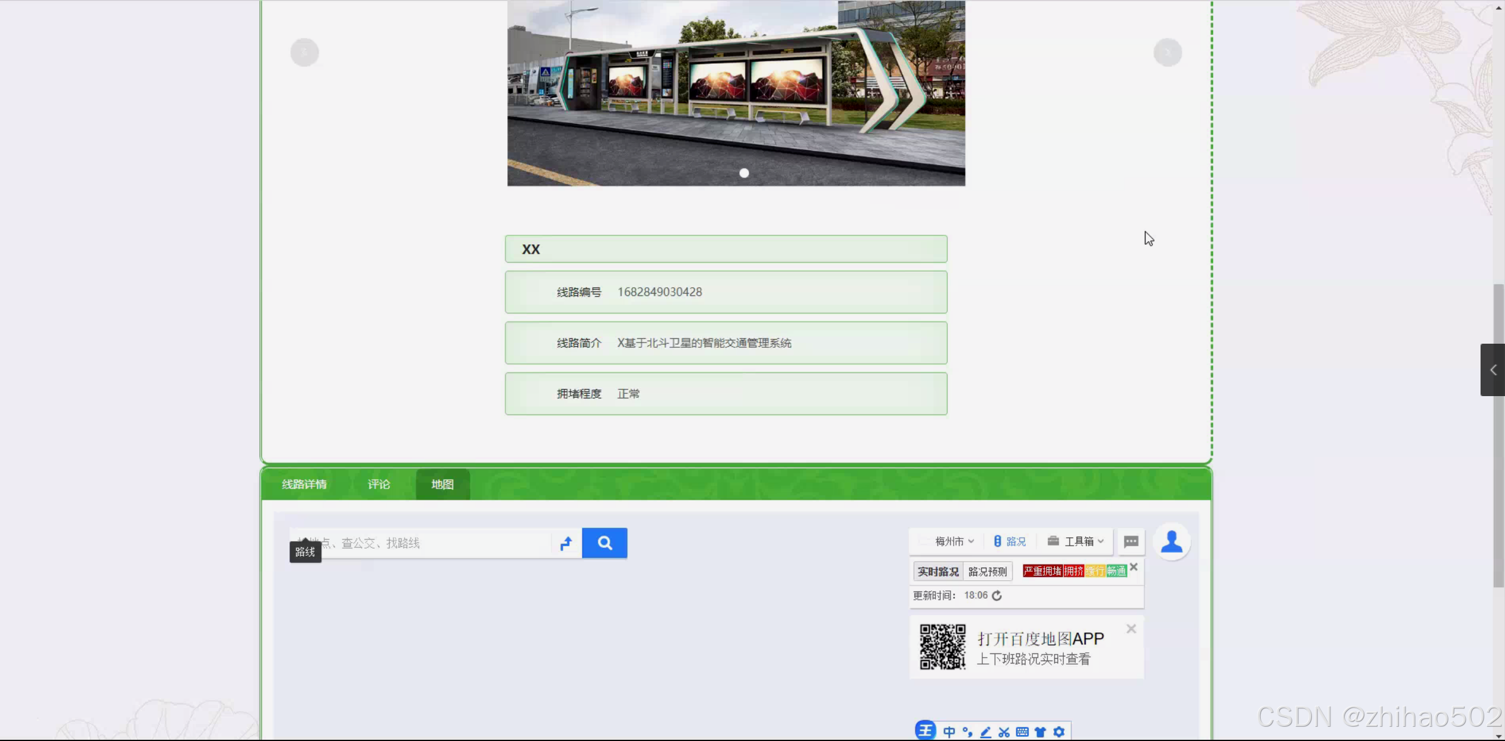
Task: Go to next carousel image
Action: pyautogui.click(x=1167, y=52)
